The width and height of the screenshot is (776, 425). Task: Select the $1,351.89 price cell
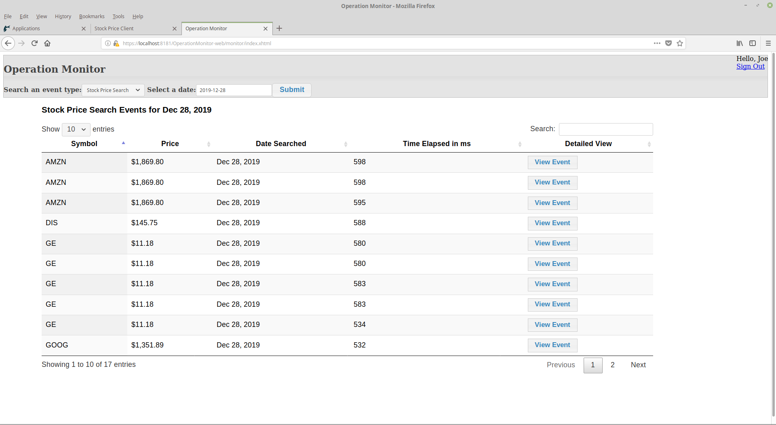point(170,345)
